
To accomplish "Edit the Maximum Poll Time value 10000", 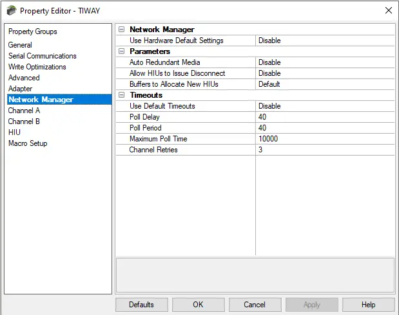I will pyautogui.click(x=325, y=139).
